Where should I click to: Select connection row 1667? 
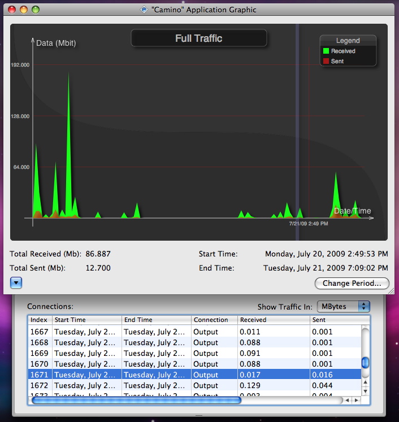pyautogui.click(x=194, y=332)
